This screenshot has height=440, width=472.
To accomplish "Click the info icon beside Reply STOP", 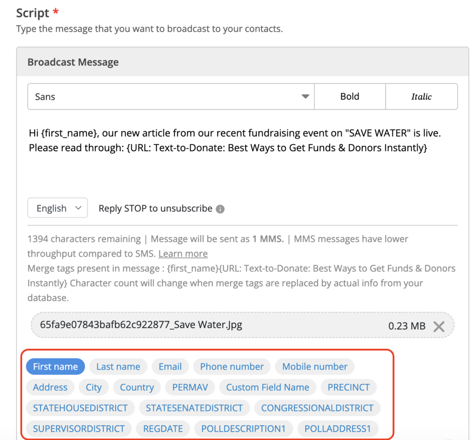I will tap(220, 209).
